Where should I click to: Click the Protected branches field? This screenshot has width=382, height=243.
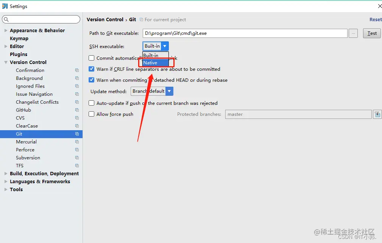(x=298, y=114)
